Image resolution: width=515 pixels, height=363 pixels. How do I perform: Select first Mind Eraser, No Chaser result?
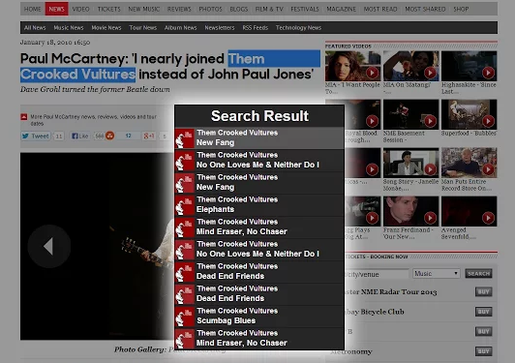tap(259, 227)
